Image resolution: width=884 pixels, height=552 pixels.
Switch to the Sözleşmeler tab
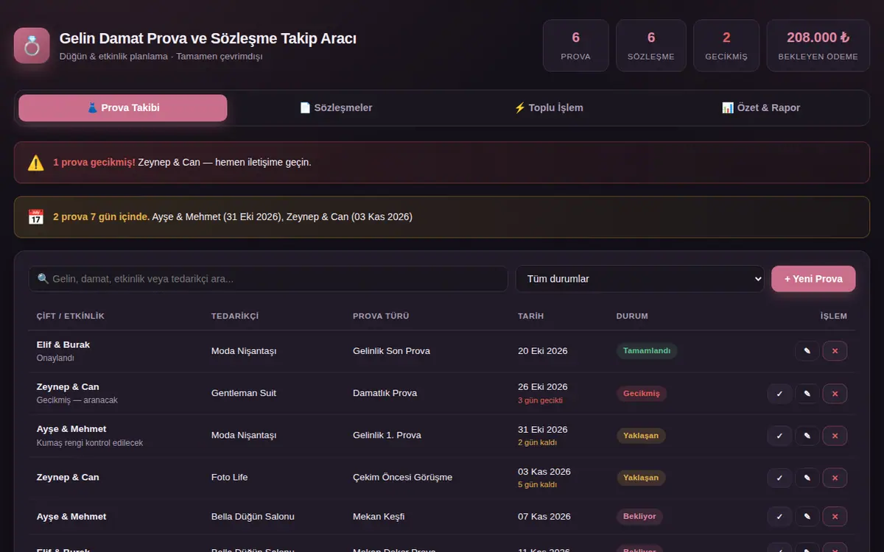[336, 108]
